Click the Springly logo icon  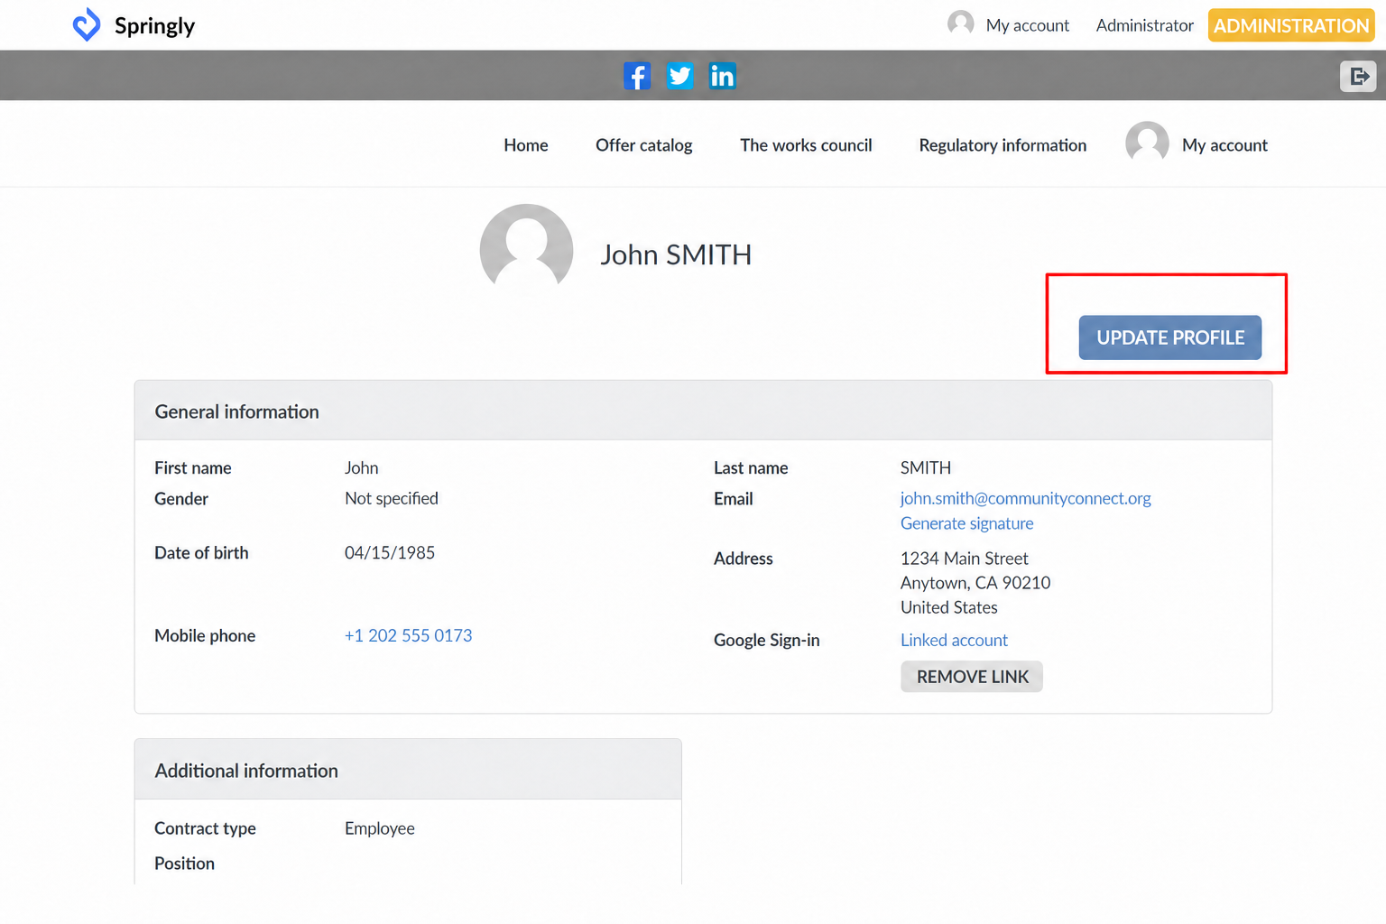click(x=87, y=24)
